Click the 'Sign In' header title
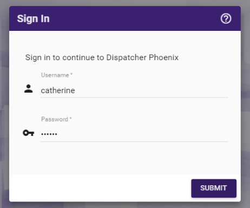Image resolution: width=250 pixels, height=208 pixels. tap(33, 18)
